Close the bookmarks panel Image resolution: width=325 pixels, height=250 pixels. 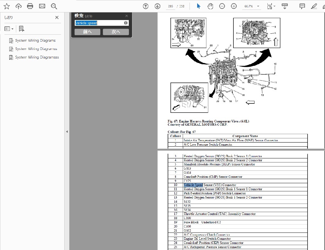[57, 17]
